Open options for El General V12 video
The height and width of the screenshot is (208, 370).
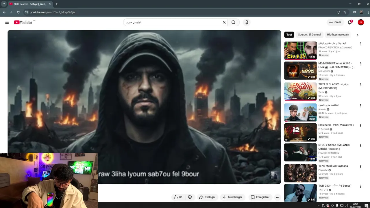coord(360,126)
